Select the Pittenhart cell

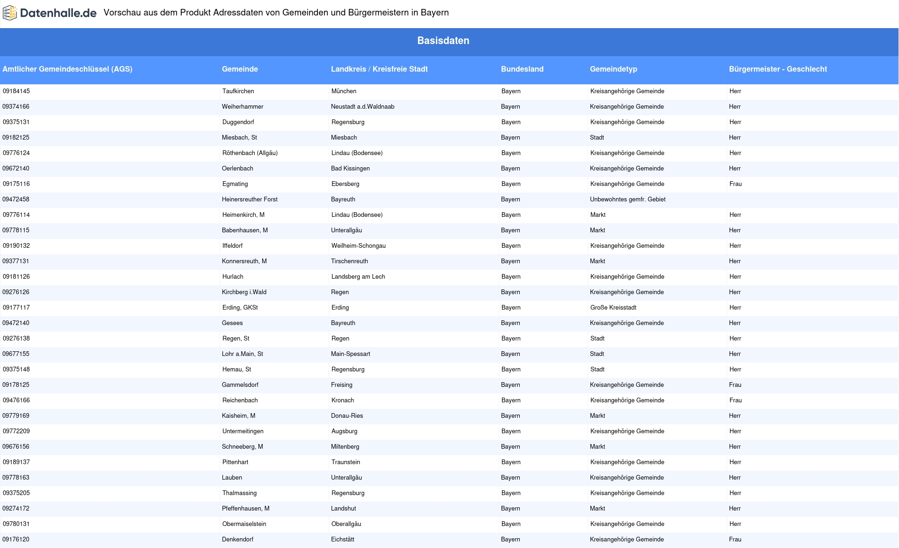click(236, 462)
